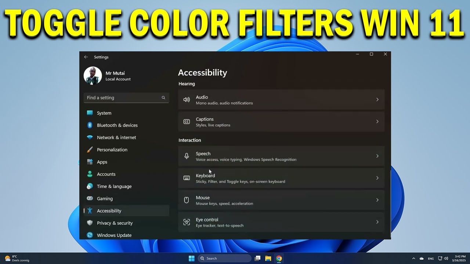
Task: Select Privacy & security in the sidebar
Action: [126, 223]
